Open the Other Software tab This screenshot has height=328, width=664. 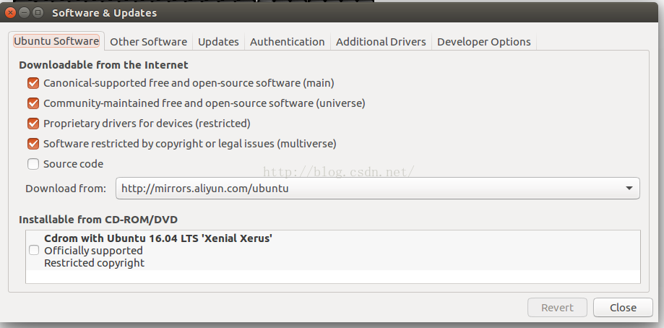tap(148, 42)
